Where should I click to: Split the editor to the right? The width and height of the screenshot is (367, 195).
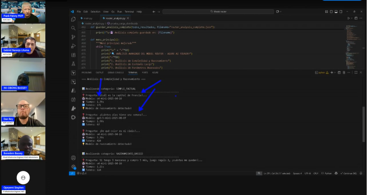click(x=356, y=18)
